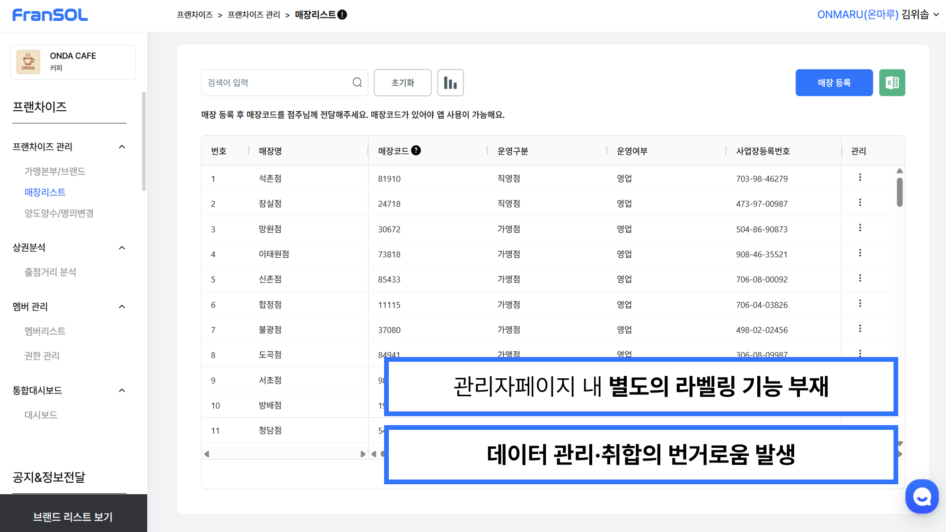
Task: Open the kebab menu for 신촌점 row
Action: [860, 278]
